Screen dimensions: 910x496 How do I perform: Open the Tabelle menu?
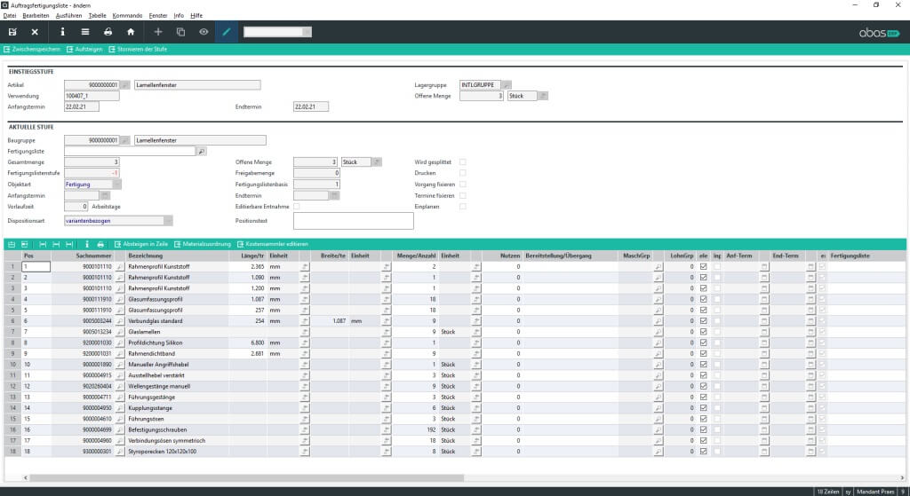pos(97,16)
